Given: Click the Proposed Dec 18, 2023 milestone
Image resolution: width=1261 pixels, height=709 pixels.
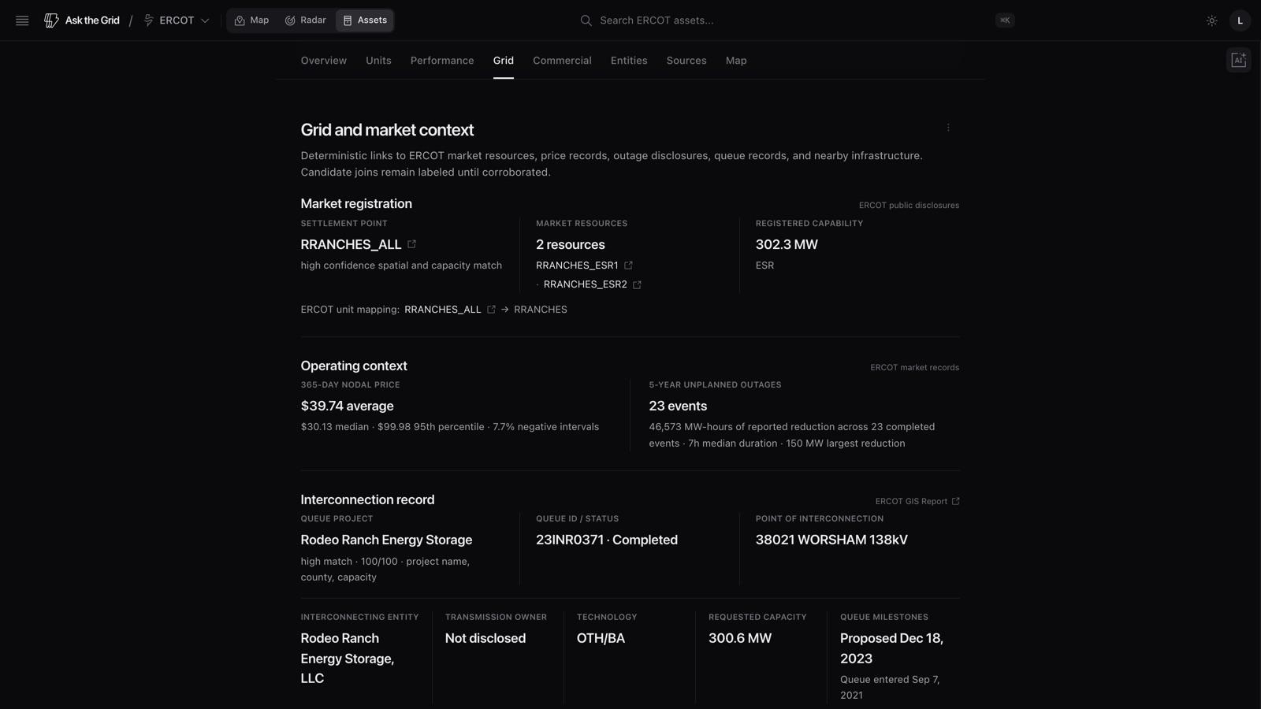Looking at the screenshot, I should [891, 648].
